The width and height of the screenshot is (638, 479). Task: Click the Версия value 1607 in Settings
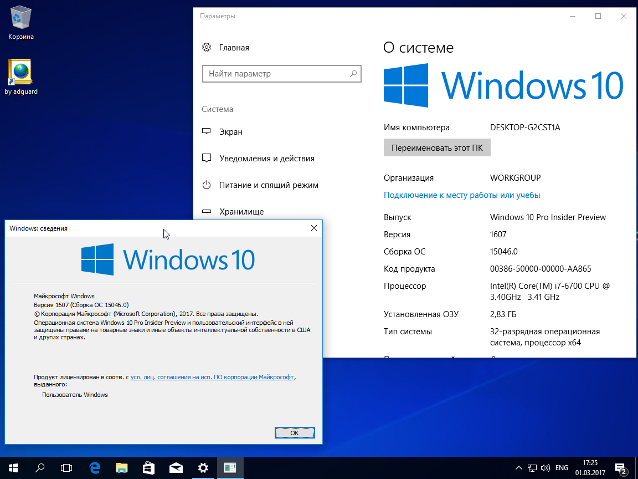(x=498, y=235)
